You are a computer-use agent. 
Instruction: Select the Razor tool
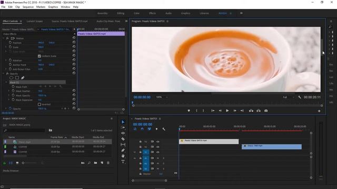tap(123, 139)
